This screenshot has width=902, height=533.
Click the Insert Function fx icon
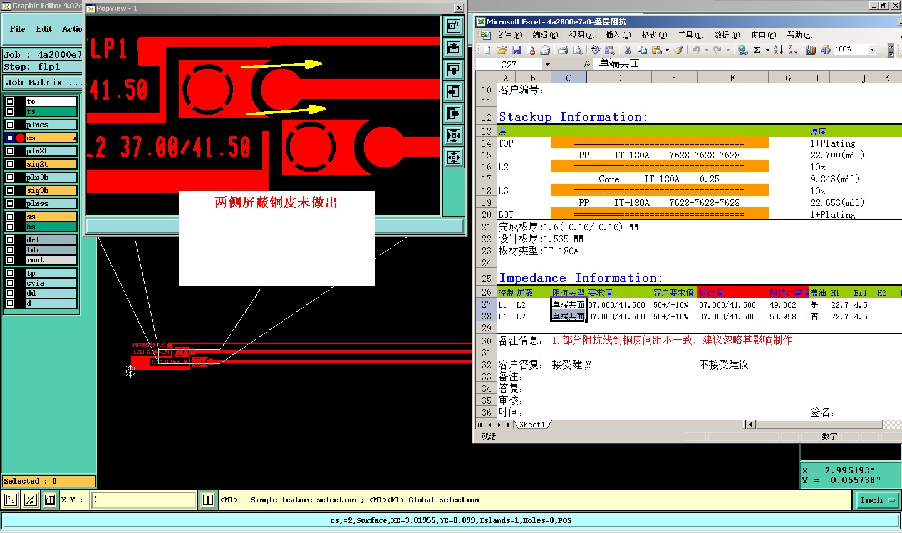[587, 64]
